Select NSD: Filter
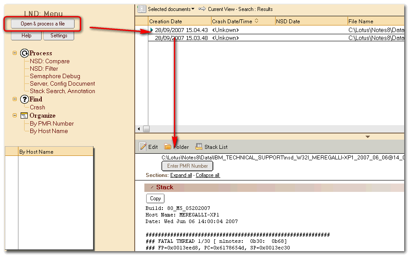 tap(44, 69)
